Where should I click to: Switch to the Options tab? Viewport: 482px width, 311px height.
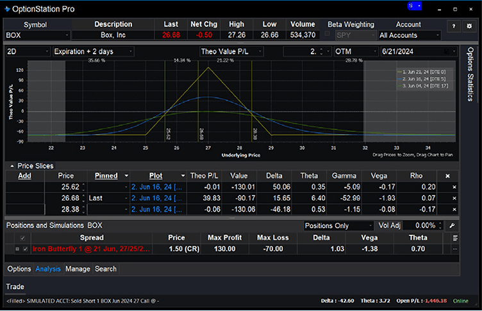click(19, 269)
